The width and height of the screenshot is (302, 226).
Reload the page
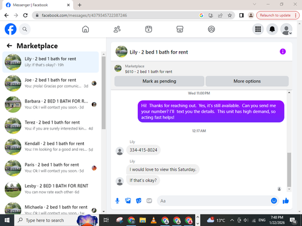(x=25, y=15)
